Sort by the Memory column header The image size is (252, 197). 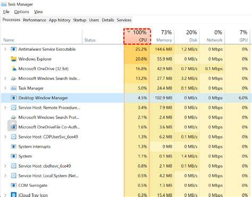point(162,36)
